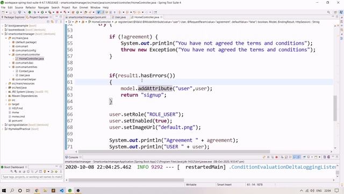Click the 'Smart Insert' status bar entry
Screen dimensions: 344x194
point(224,184)
